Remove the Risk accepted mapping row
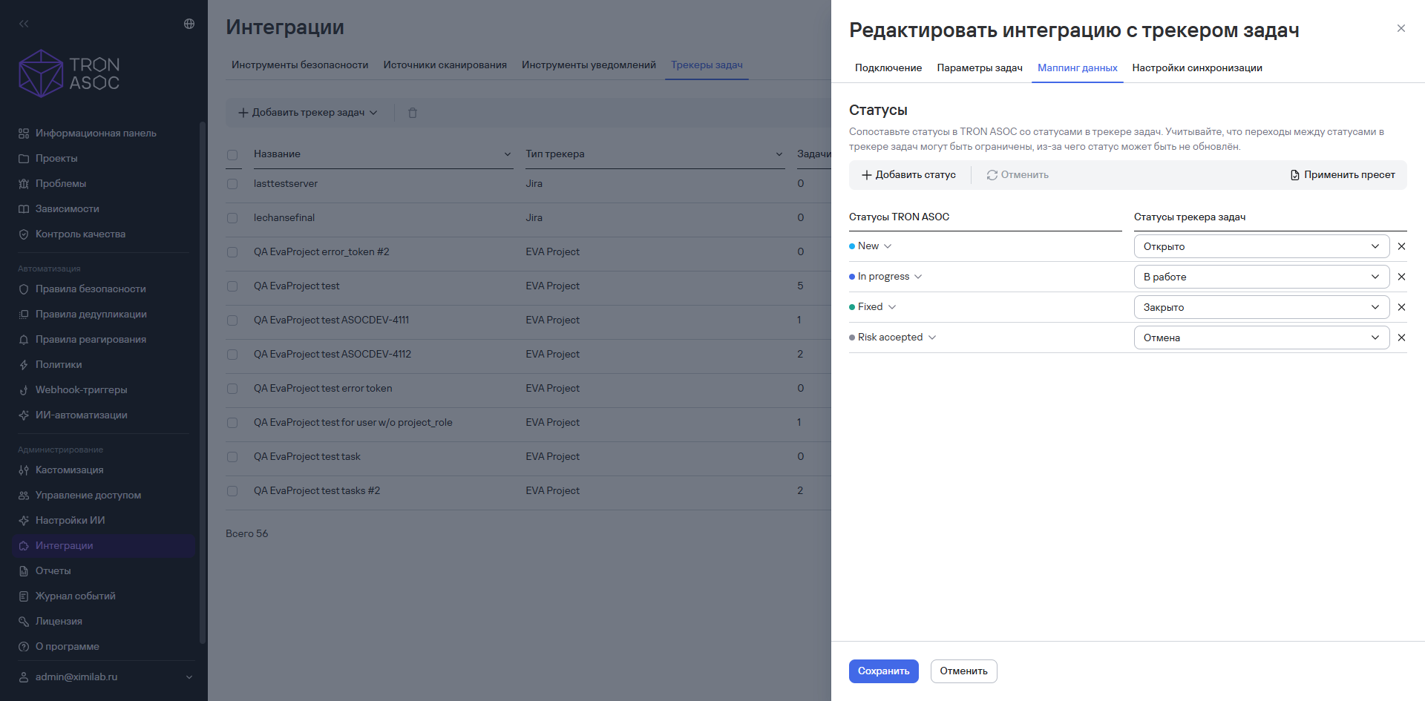The width and height of the screenshot is (1425, 701). point(1401,338)
